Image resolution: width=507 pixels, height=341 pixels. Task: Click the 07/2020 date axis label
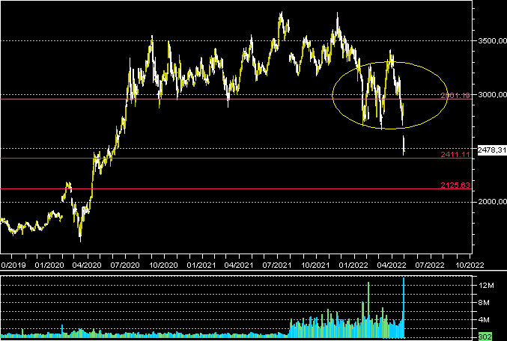point(126,265)
